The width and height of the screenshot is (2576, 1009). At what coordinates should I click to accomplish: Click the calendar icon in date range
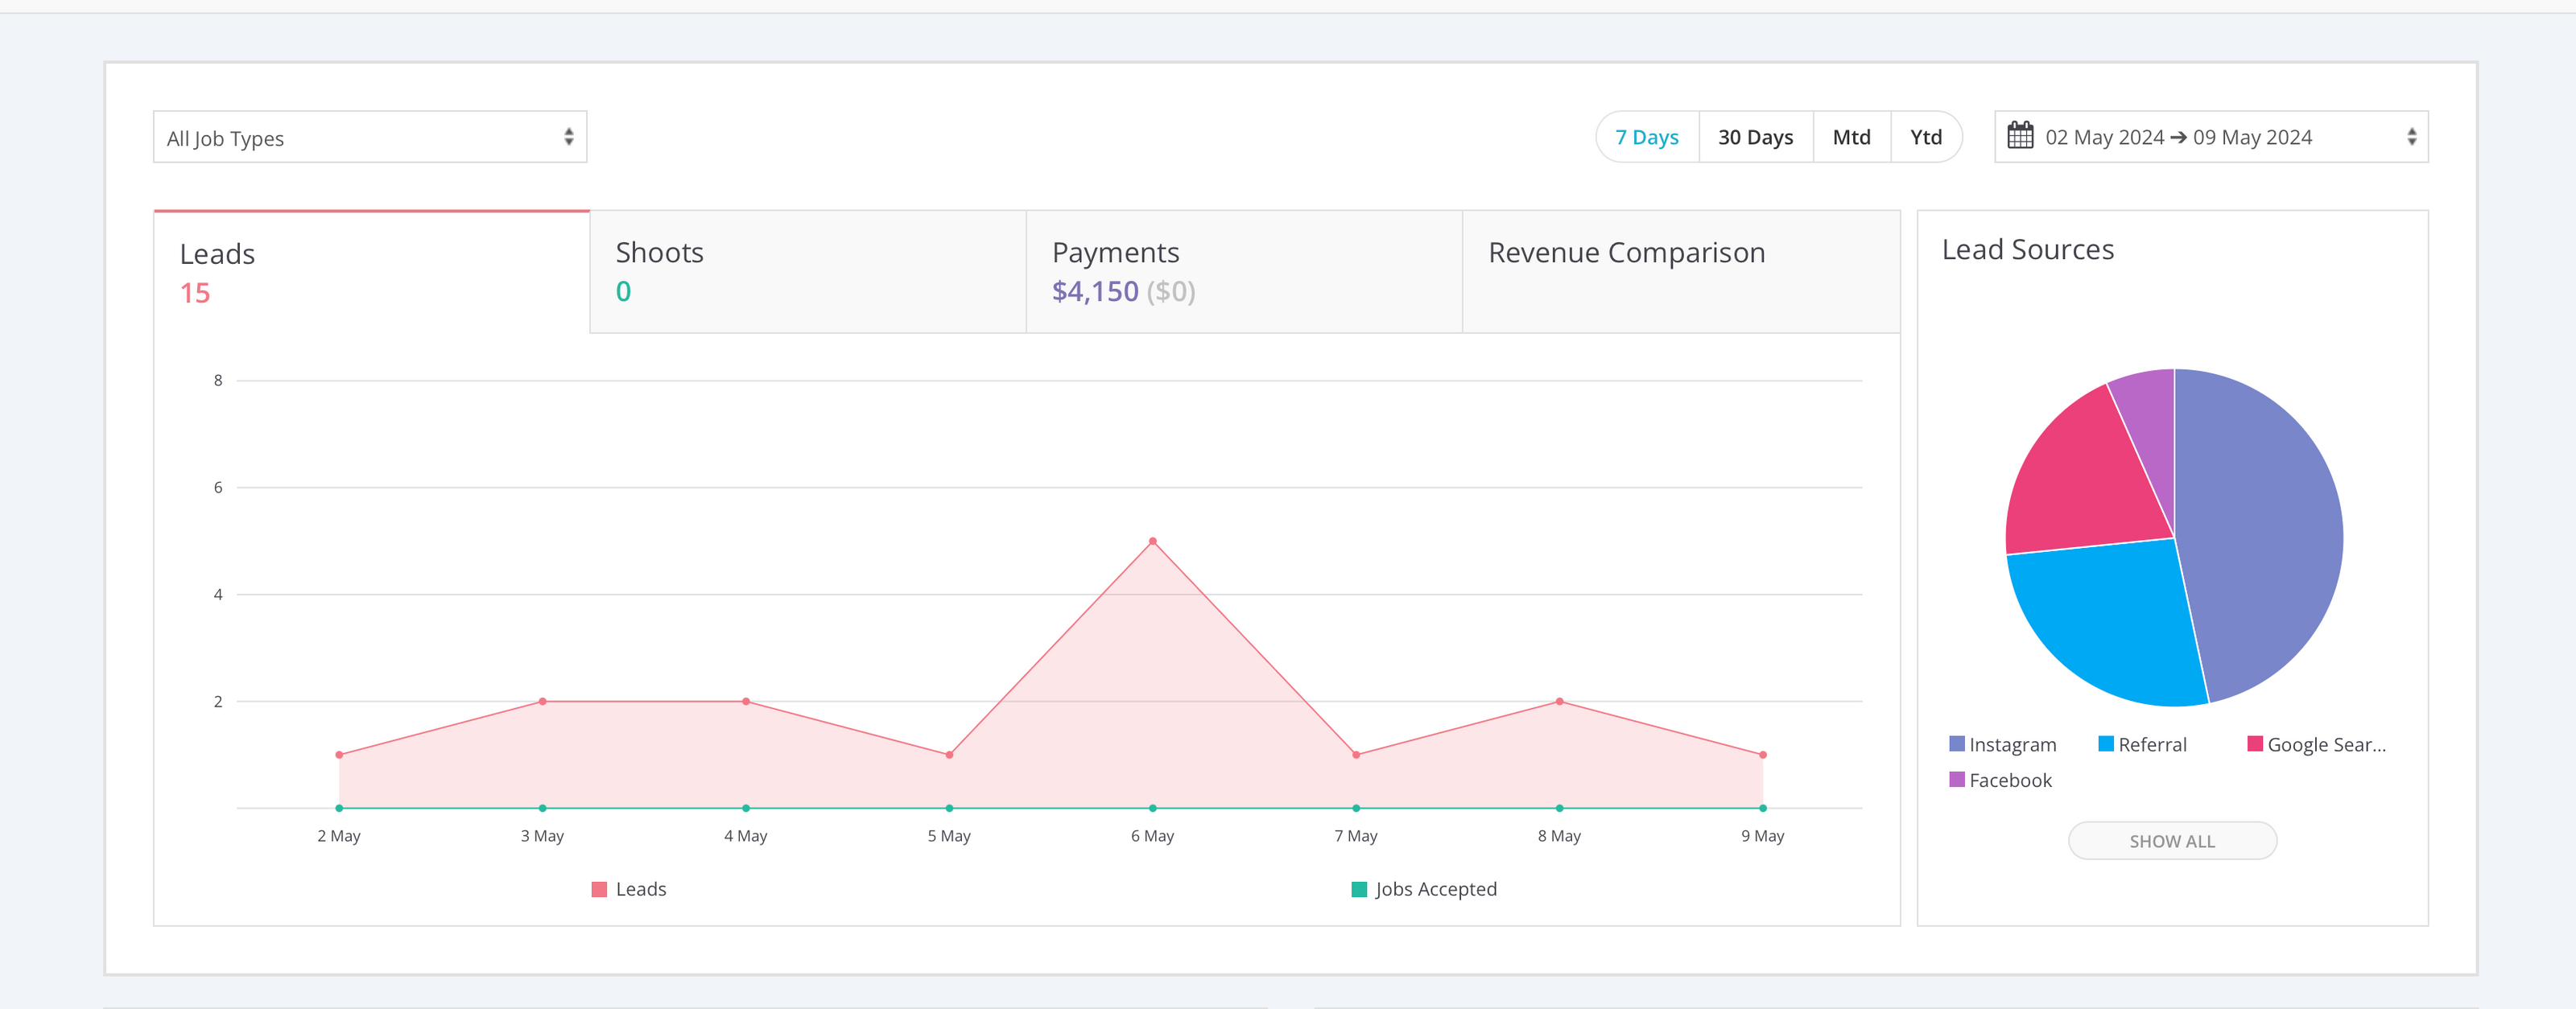(2020, 136)
